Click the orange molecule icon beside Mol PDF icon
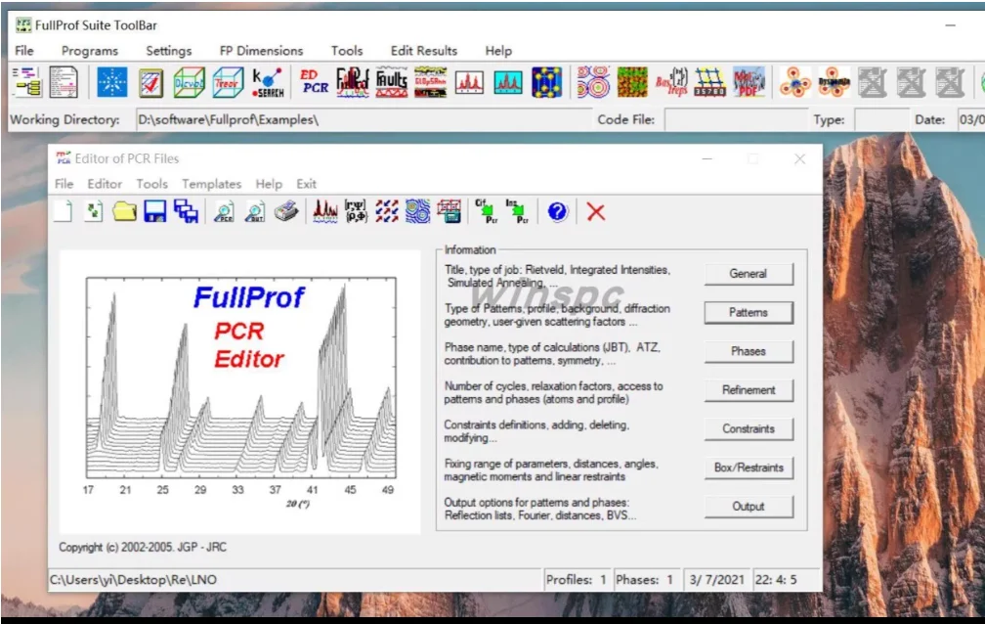Screen dimensions: 985x624 click(x=795, y=82)
